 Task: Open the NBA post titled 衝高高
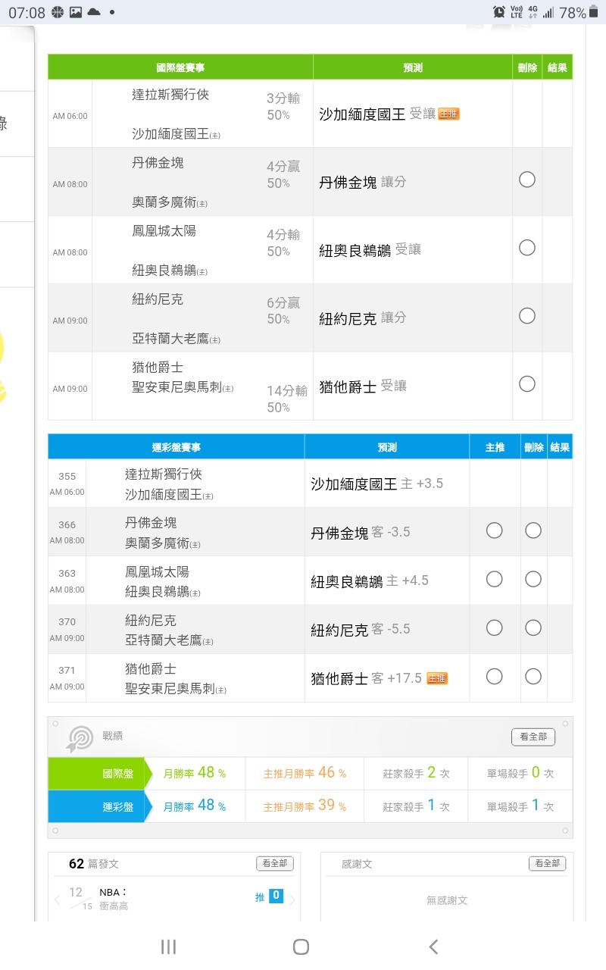click(114, 900)
